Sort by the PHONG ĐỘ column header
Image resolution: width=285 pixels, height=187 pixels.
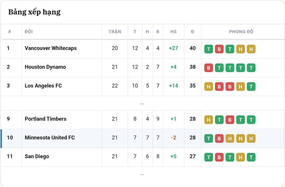241,32
